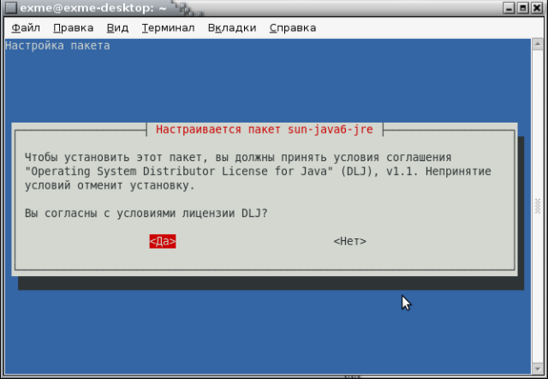Decline the license with <Нет>
The width and height of the screenshot is (548, 379).
coord(350,241)
